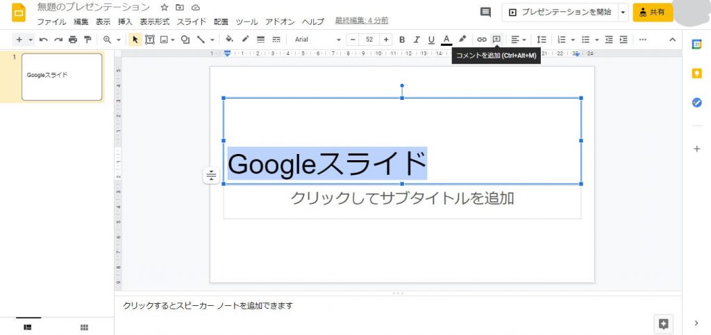The height and width of the screenshot is (335, 711).
Task: Open Google Keep in side panel
Action: coord(696,74)
